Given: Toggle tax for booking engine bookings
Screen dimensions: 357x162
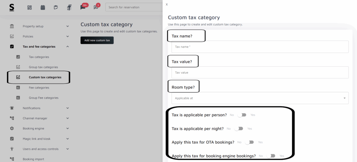Looking at the screenshot, I should pos(271,156).
